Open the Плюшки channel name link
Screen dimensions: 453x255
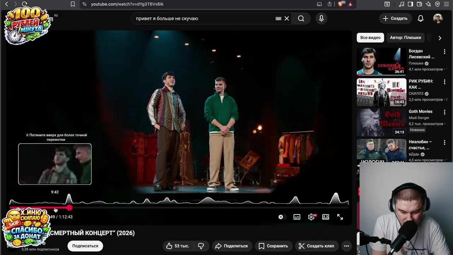point(416,63)
